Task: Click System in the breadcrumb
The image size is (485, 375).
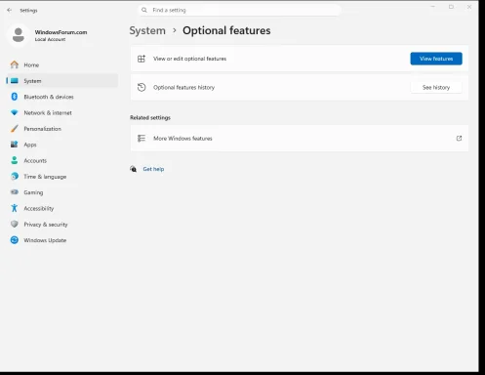Action: coord(147,30)
